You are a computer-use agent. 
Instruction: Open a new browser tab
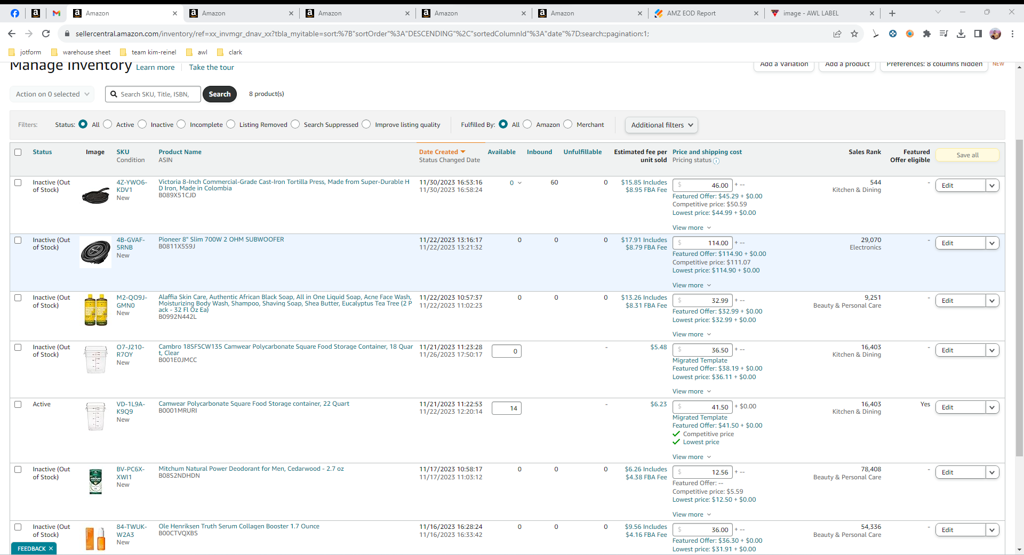pyautogui.click(x=892, y=13)
